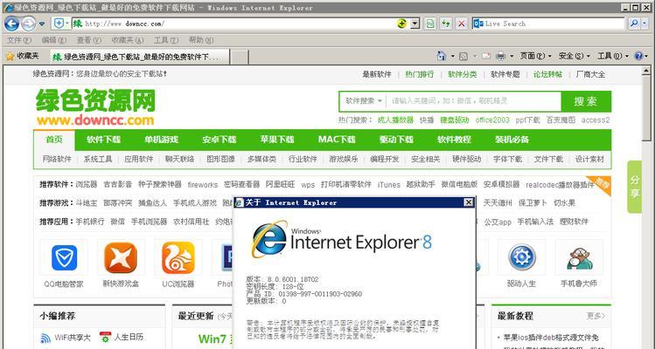This screenshot has width=655, height=349.
Task: Open the 软件分类 top link
Action: (463, 75)
